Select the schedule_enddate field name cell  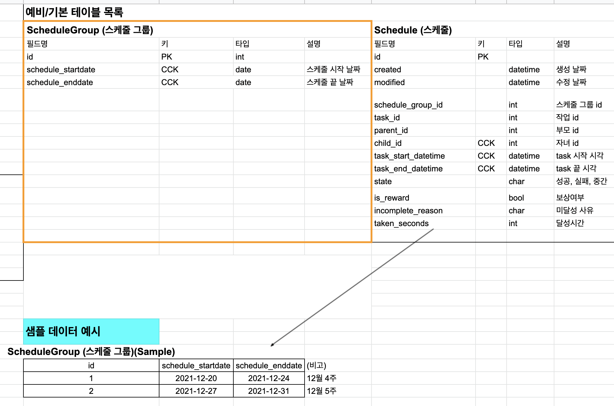[60, 82]
